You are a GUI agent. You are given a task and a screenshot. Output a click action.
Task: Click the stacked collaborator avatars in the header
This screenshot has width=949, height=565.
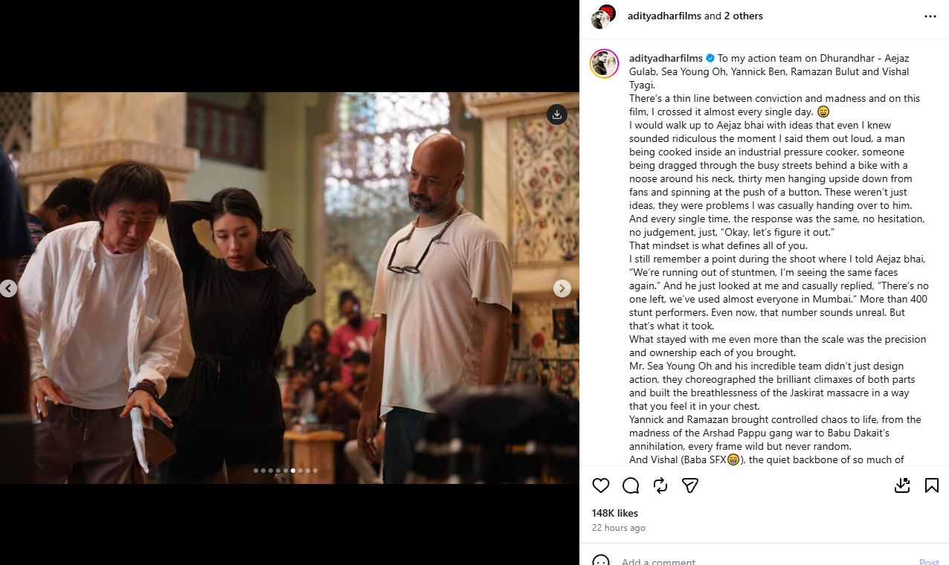604,16
